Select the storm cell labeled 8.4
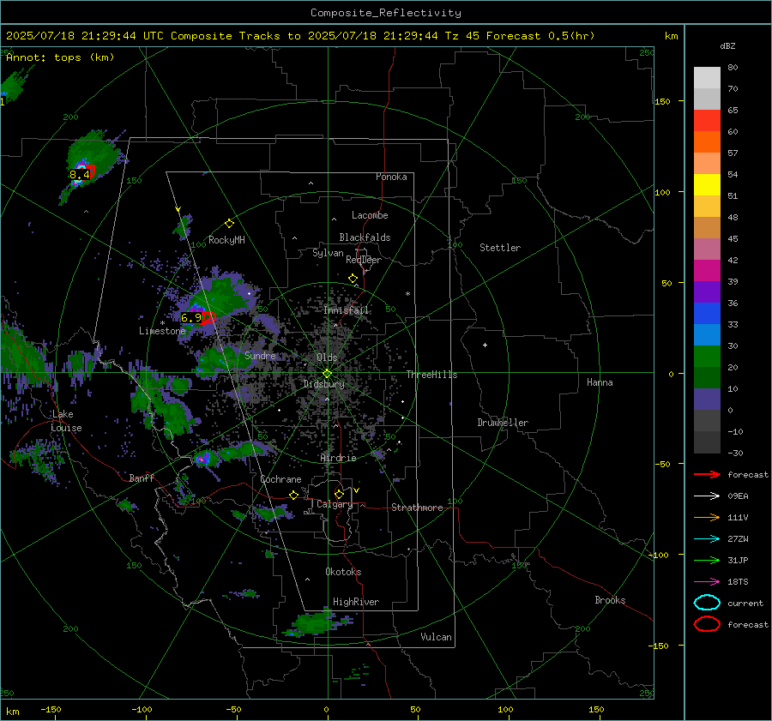Viewport: 772px width, 721px height. (81, 174)
